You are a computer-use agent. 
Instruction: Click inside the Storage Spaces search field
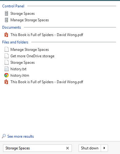(35, 148)
